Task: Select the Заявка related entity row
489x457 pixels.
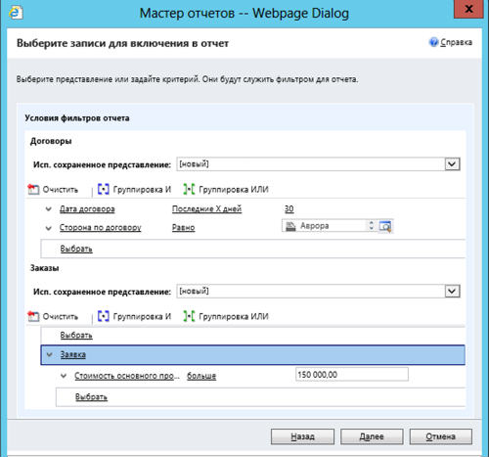Action: pyautogui.click(x=252, y=354)
